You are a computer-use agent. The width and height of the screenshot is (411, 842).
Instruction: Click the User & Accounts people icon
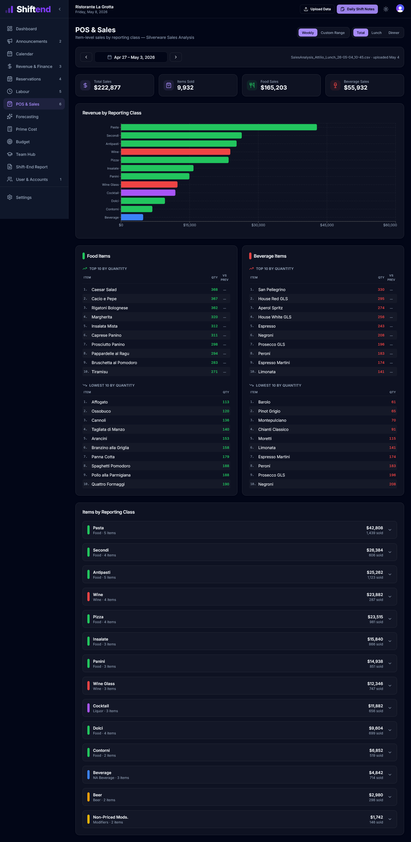click(x=10, y=179)
